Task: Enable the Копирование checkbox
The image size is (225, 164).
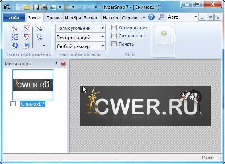Action: pos(114,28)
